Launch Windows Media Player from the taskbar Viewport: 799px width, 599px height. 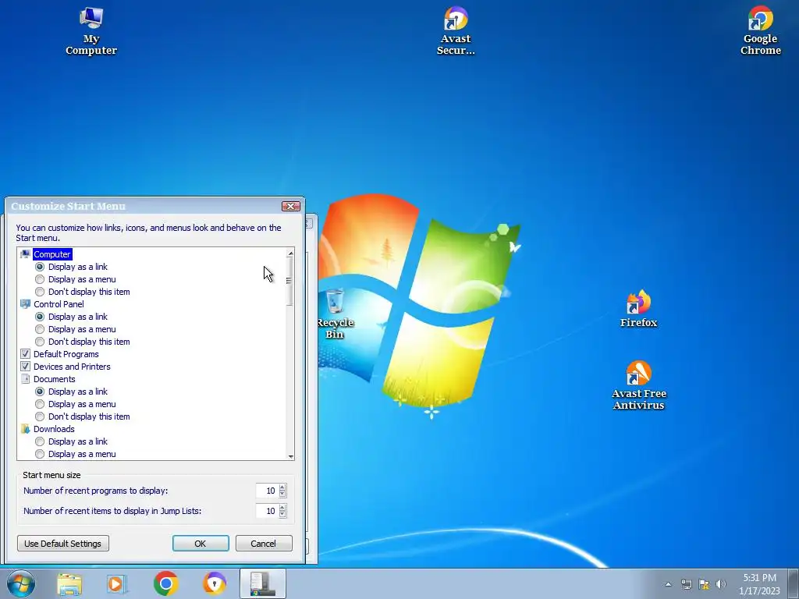(117, 583)
